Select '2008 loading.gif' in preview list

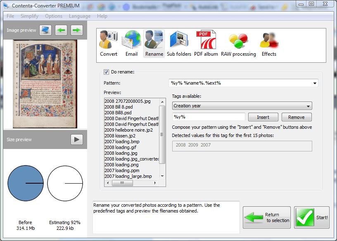pyautogui.click(x=120, y=147)
